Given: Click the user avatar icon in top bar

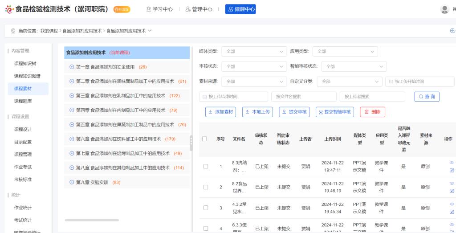Looking at the screenshot, I should (x=444, y=9).
